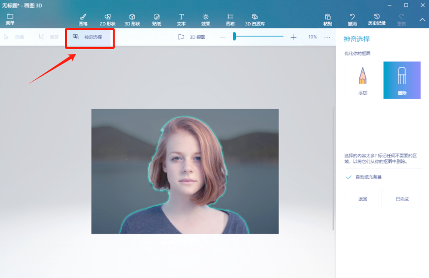Open the 贴纸 stickers panel

click(x=156, y=19)
